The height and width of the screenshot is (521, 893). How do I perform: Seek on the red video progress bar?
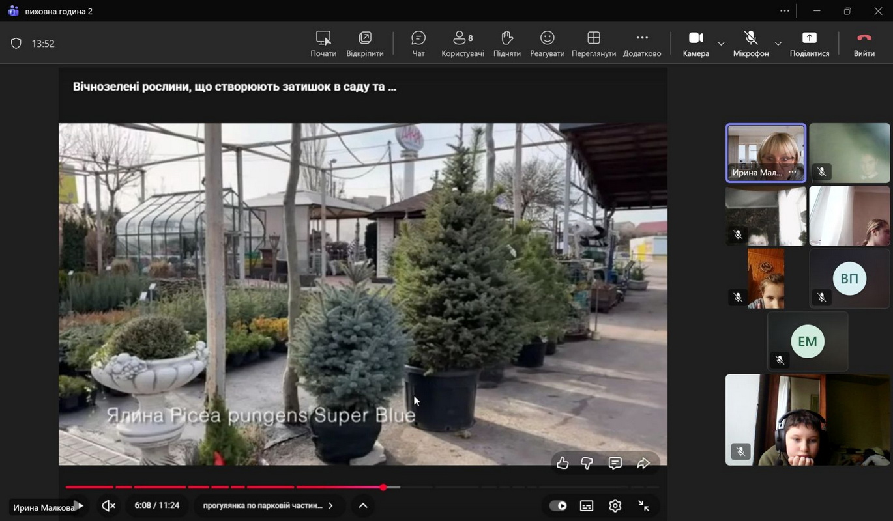click(x=261, y=487)
